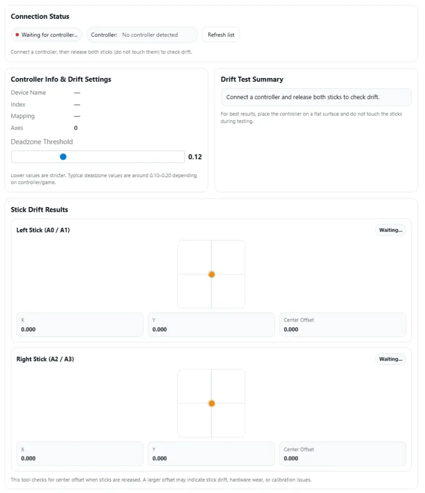
Task: Click the Axes count value
Action: pyautogui.click(x=76, y=128)
